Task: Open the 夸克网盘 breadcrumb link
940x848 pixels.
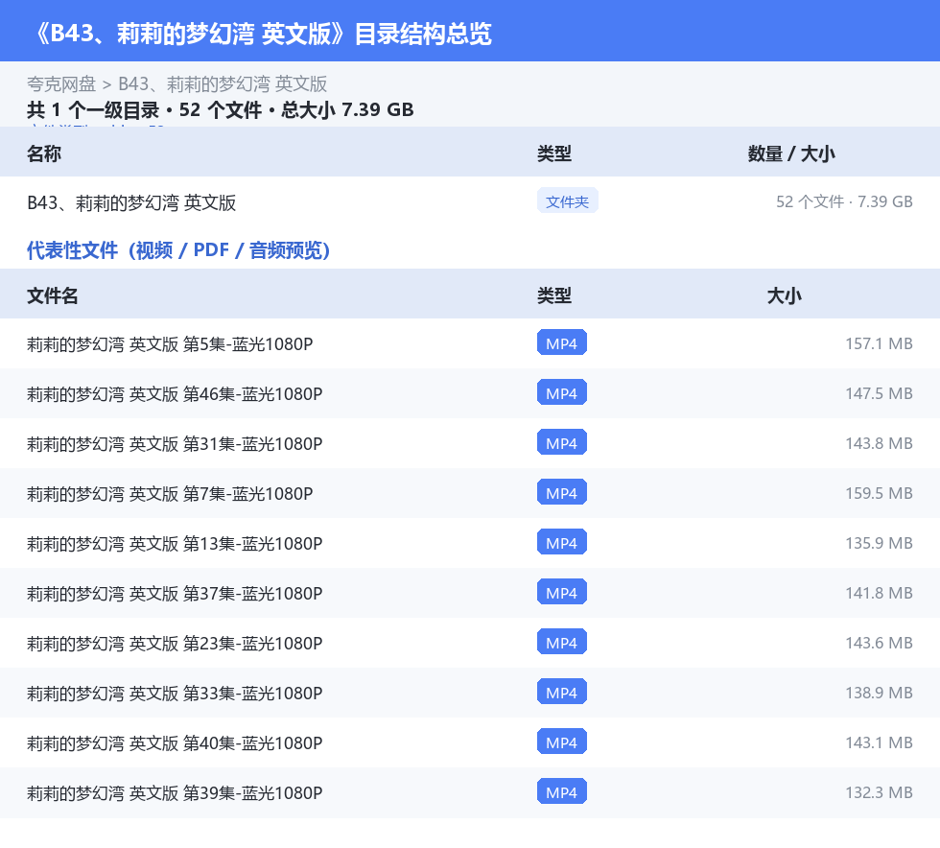Action: pyautogui.click(x=61, y=84)
